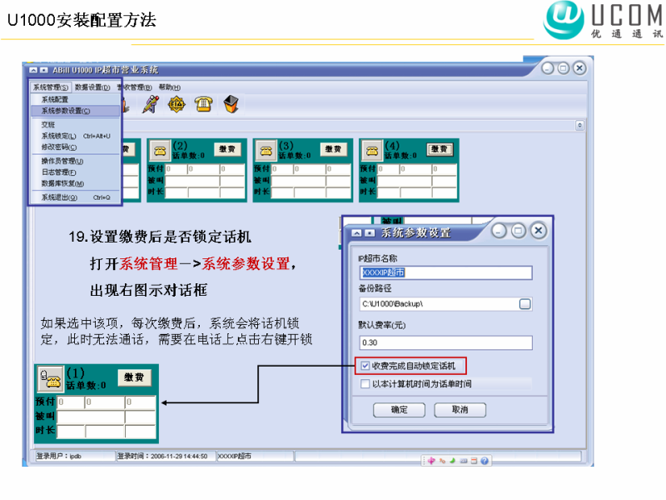Click the 备份路径 path field
The width and height of the screenshot is (666, 500).
439,304
